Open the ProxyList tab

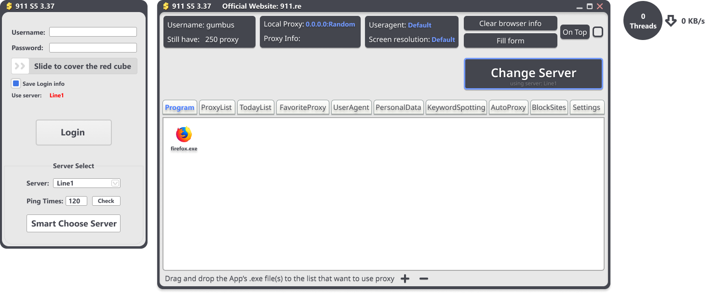216,107
